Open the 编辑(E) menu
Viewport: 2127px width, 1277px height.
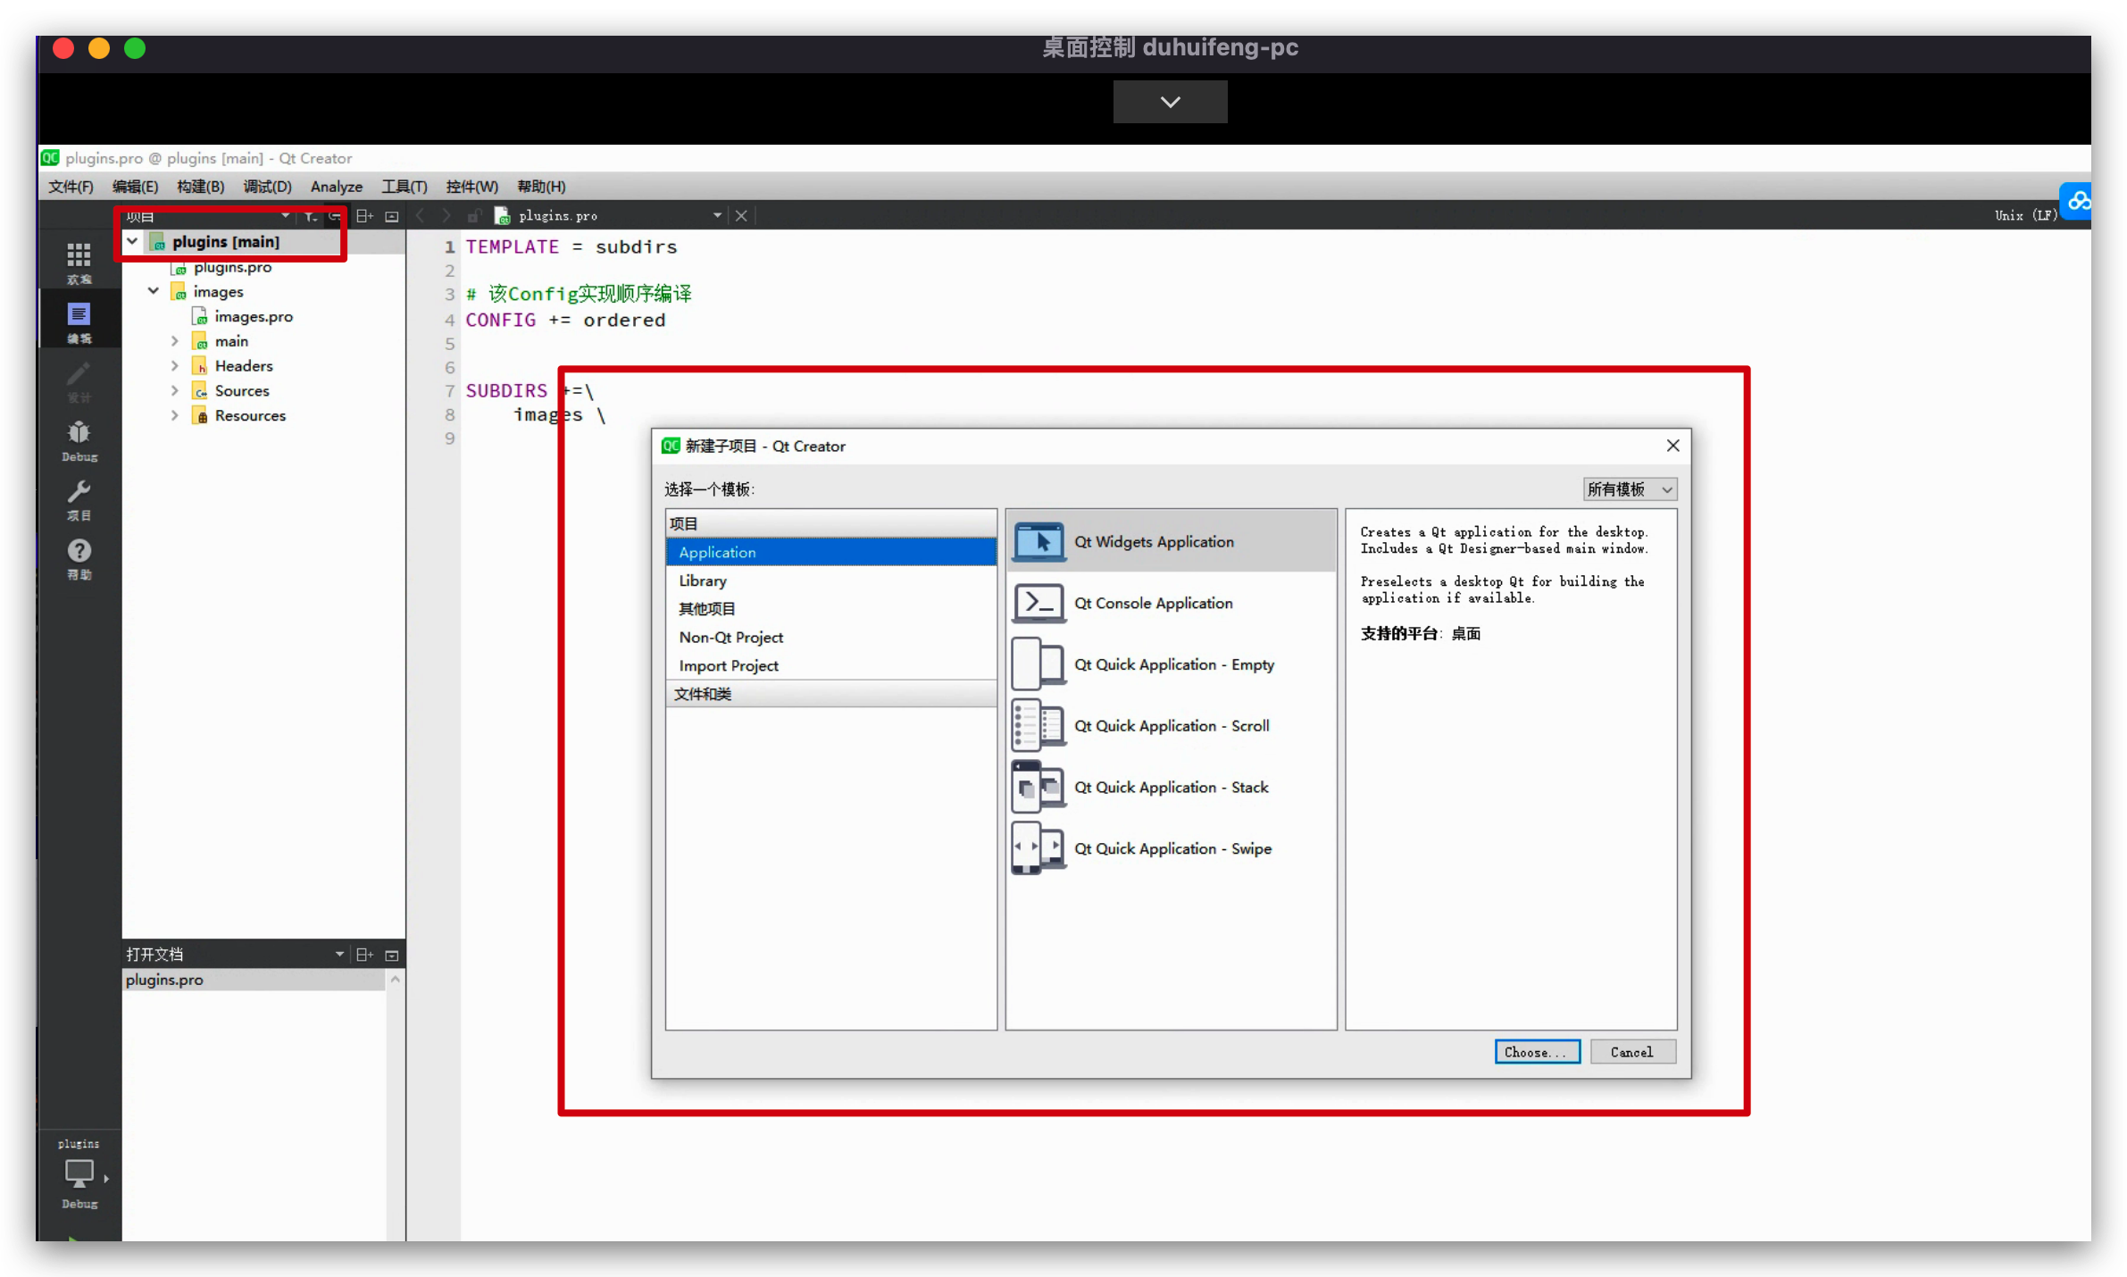(x=135, y=187)
